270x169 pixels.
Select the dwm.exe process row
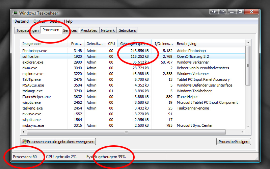[133, 68]
